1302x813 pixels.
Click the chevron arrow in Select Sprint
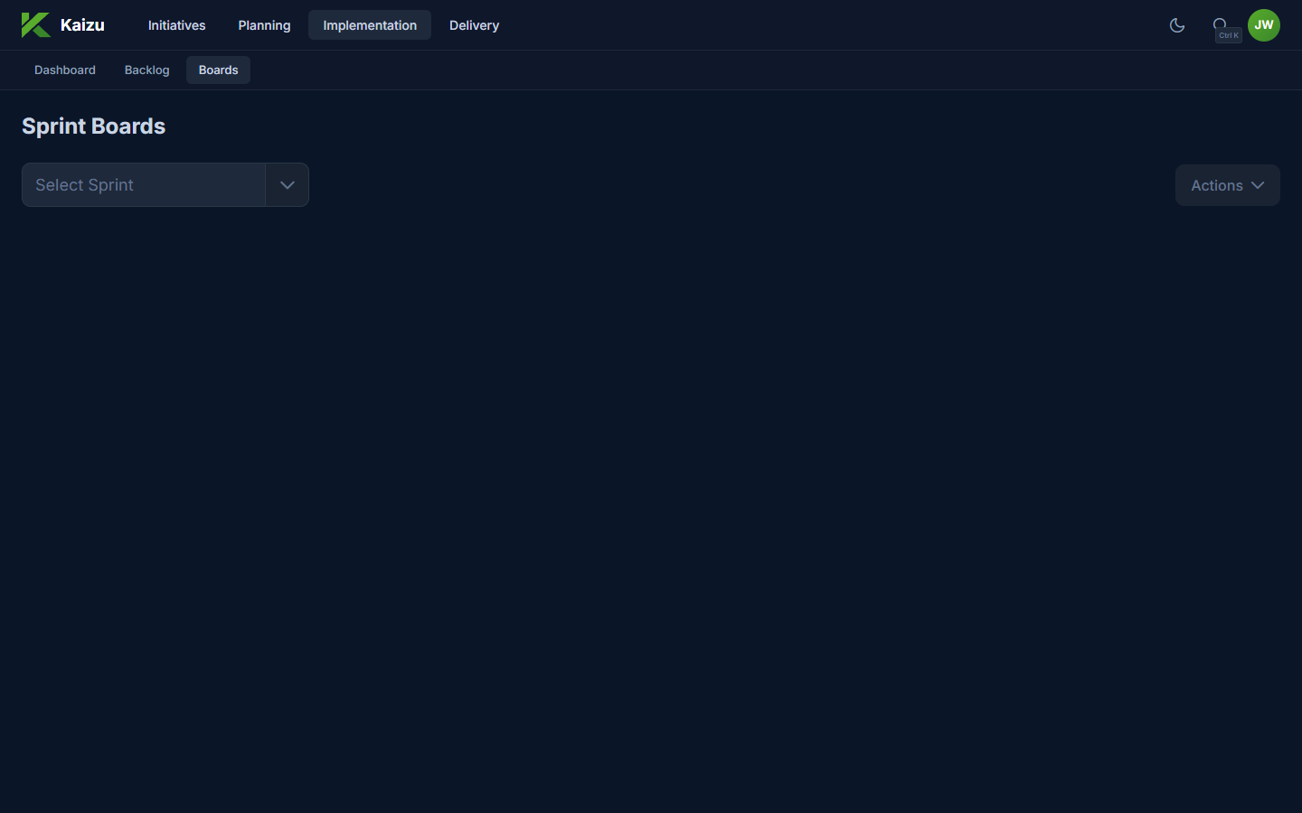coord(288,185)
